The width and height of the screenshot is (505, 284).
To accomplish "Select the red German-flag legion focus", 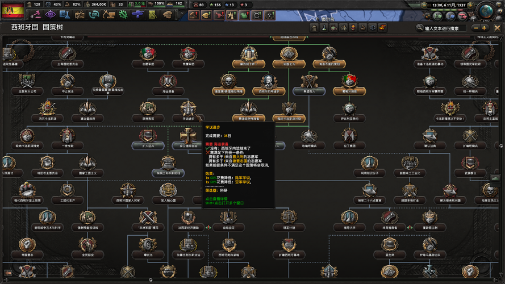I will click(188, 57).
